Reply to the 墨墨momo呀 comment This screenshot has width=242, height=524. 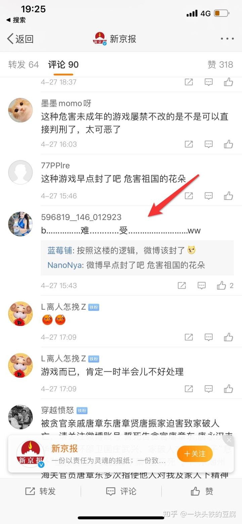coord(209,144)
